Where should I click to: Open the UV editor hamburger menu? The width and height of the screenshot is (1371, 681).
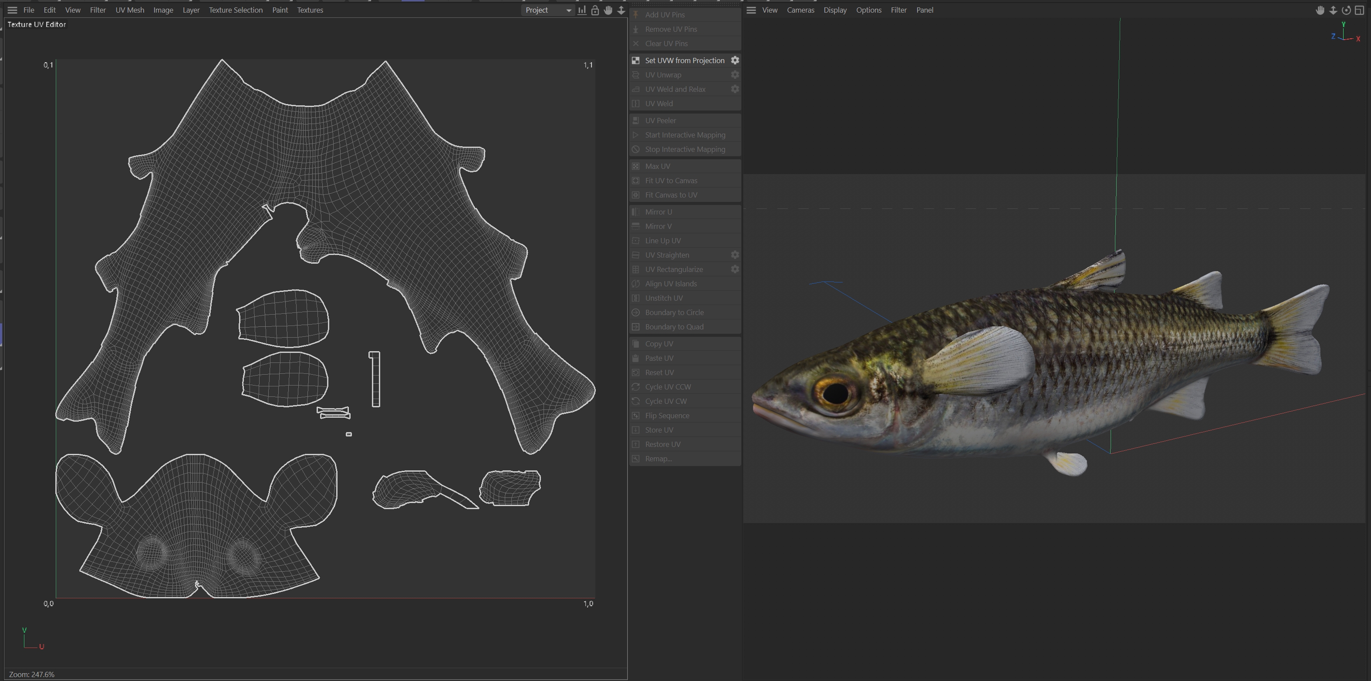point(12,10)
